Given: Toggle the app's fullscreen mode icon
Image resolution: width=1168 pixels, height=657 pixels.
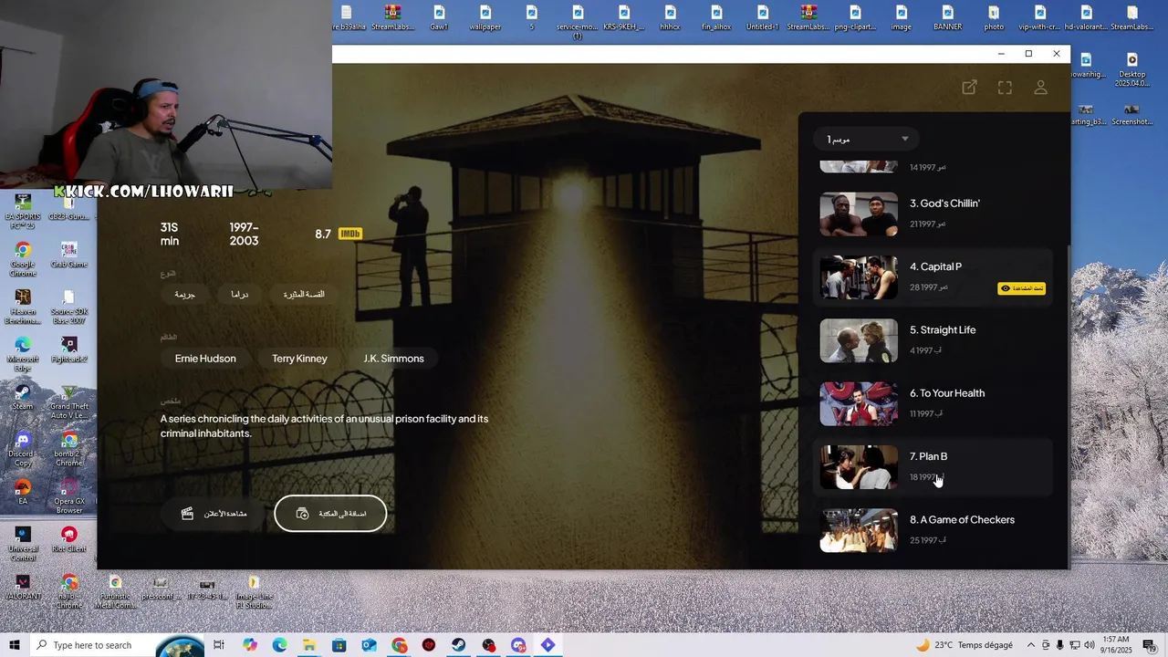Looking at the screenshot, I should [1005, 88].
